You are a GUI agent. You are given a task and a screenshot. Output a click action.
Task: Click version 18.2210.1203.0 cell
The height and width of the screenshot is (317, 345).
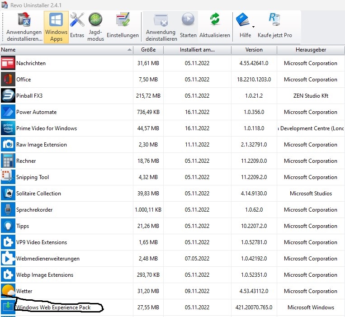254,80
